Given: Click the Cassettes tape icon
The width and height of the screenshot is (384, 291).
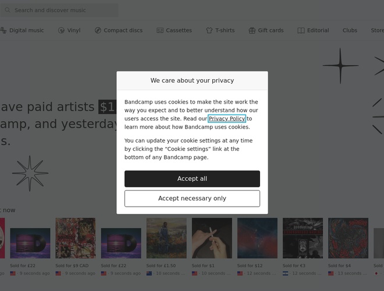Looking at the screenshot, I should coord(160,30).
